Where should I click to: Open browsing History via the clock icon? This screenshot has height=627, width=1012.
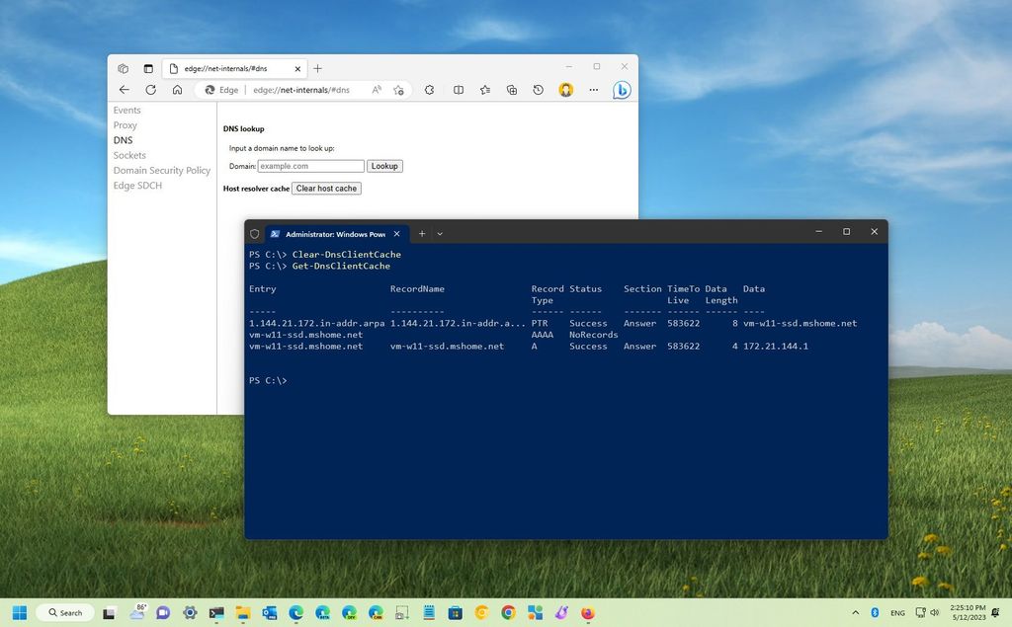click(x=538, y=90)
